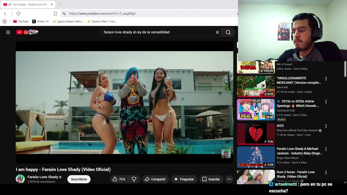Open options for Duro 2 horas video

tap(326, 172)
